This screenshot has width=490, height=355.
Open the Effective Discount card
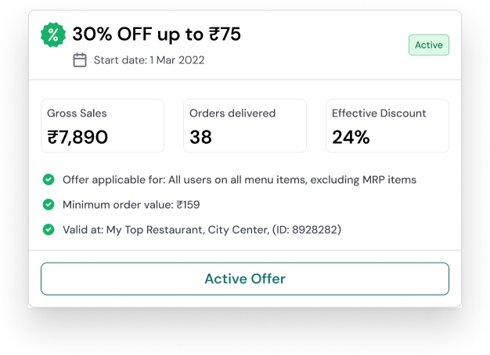click(x=387, y=126)
